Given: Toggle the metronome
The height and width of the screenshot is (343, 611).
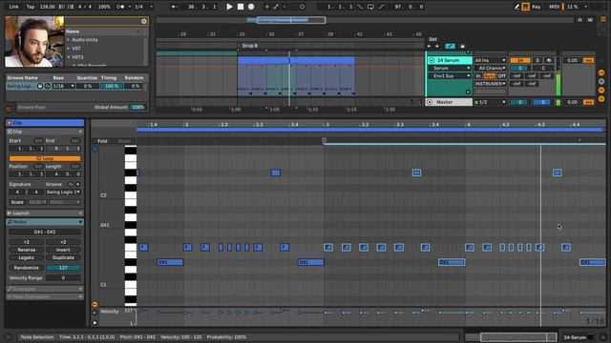Looking at the screenshot, I should pos(121,7).
